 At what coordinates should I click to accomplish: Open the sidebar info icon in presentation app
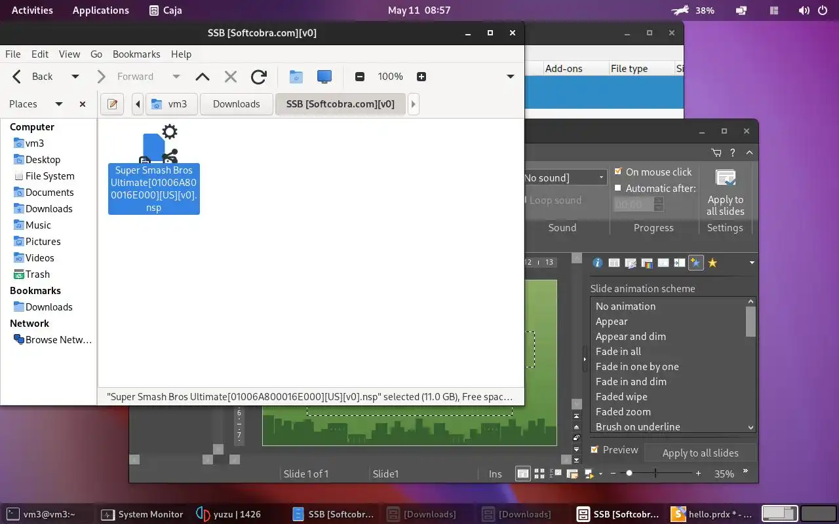click(x=597, y=263)
